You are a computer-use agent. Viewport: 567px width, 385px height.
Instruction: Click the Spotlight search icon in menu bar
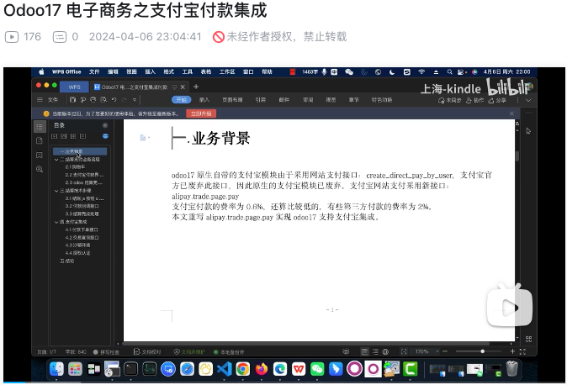click(449, 72)
